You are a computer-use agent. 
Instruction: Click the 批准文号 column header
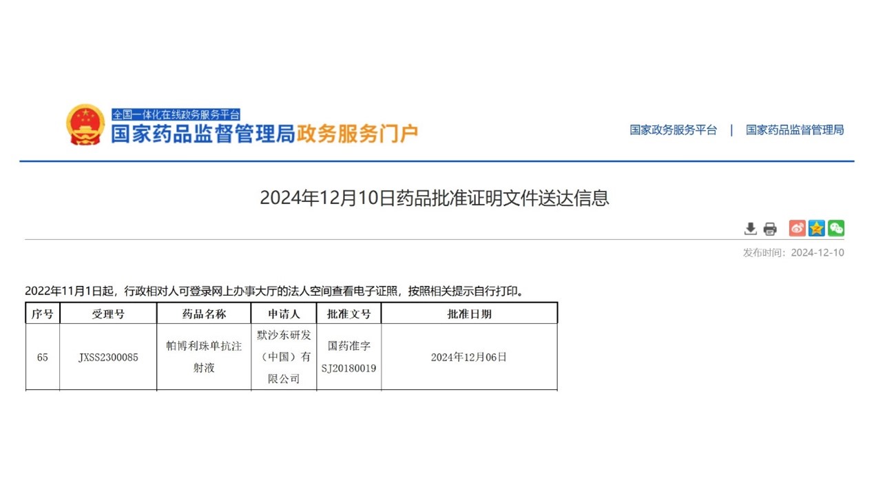pos(349,314)
